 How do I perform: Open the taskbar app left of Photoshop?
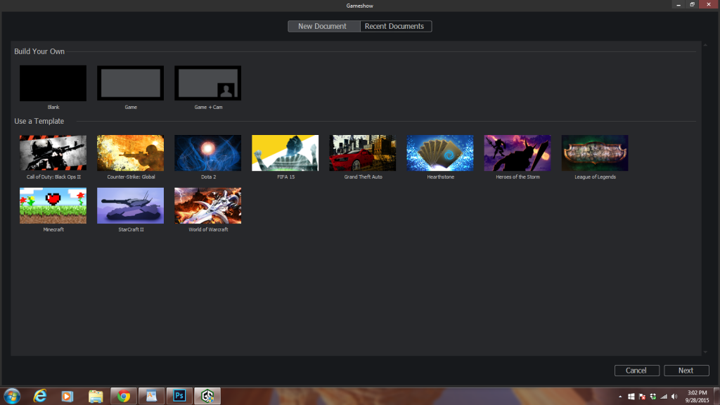pos(152,396)
